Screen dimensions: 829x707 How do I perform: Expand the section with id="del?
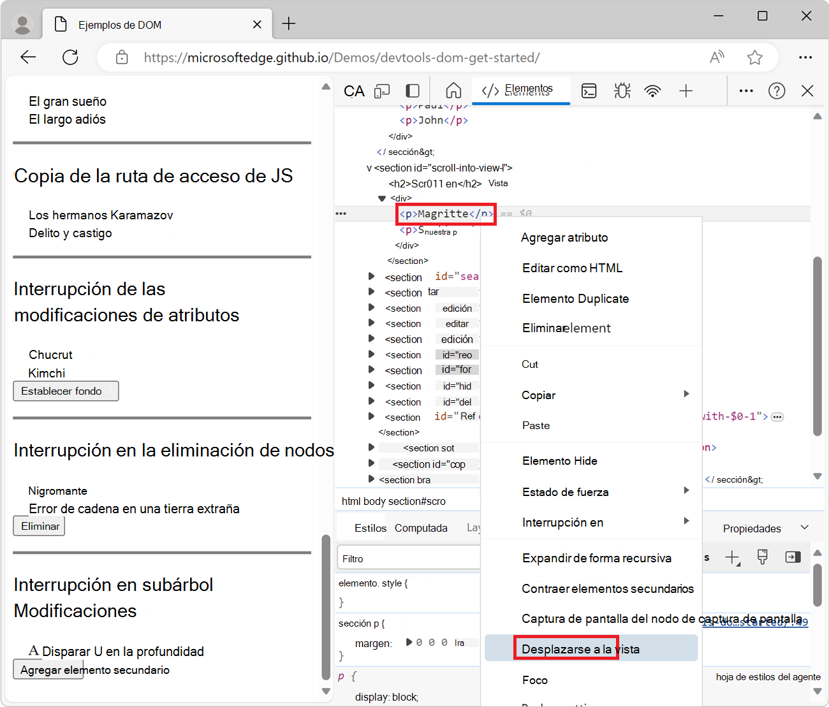[x=371, y=402]
